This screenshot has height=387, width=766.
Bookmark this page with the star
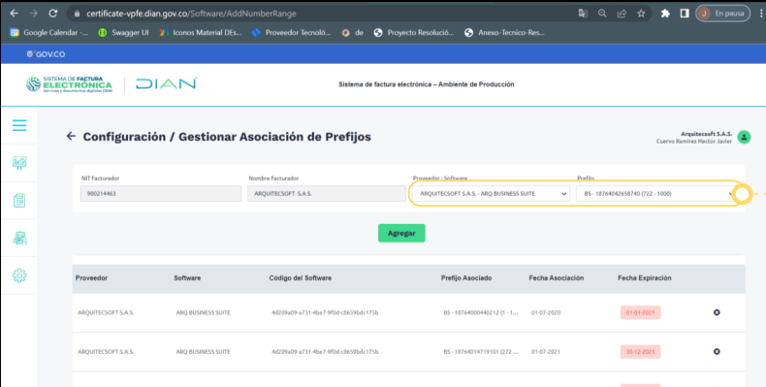tap(641, 14)
